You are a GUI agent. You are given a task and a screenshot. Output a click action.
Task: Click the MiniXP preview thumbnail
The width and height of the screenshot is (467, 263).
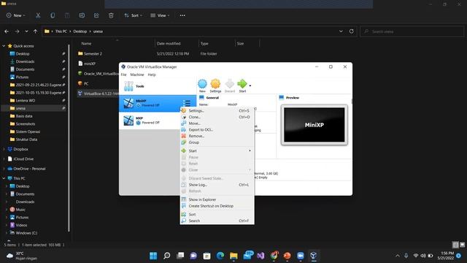pyautogui.click(x=314, y=125)
